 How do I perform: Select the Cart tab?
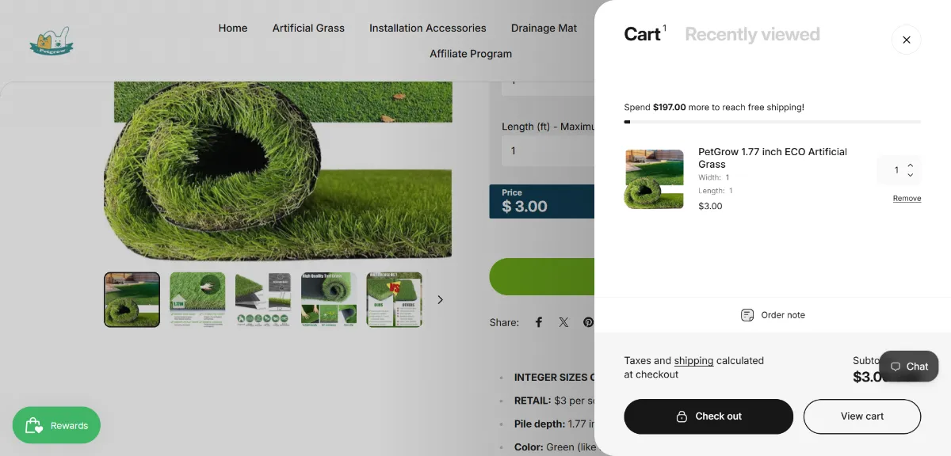point(643,34)
